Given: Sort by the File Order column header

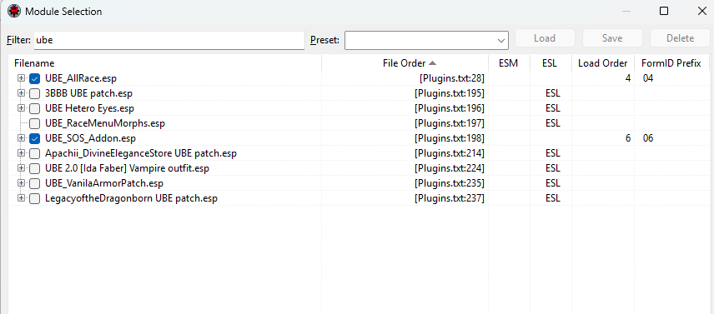Looking at the screenshot, I should point(405,63).
